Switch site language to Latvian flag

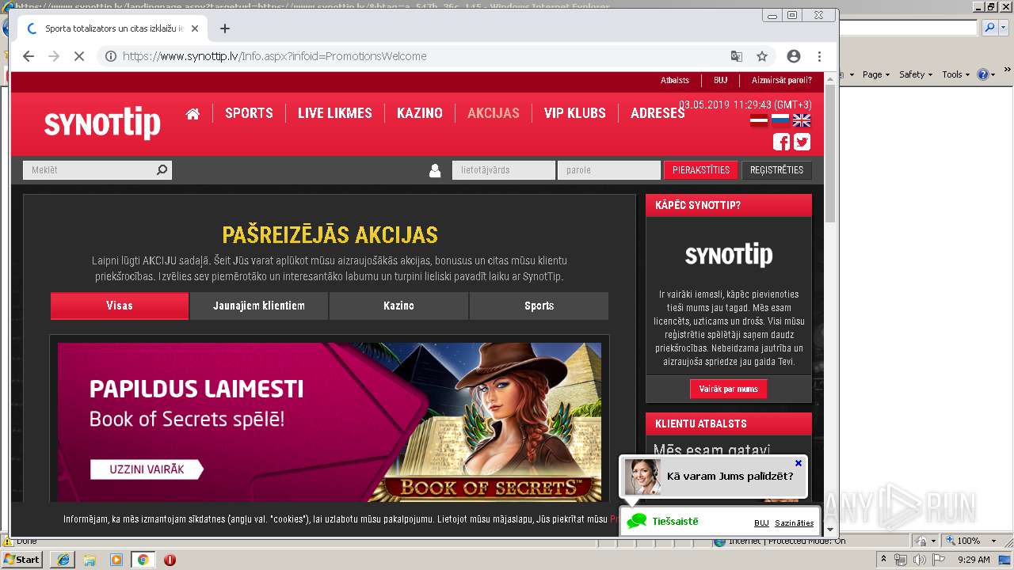[x=759, y=120]
